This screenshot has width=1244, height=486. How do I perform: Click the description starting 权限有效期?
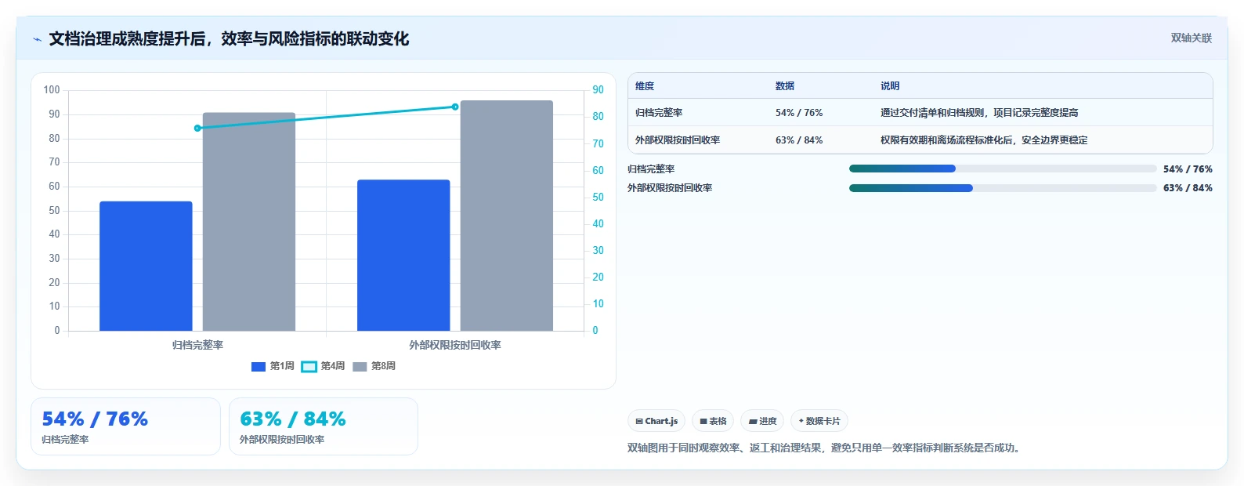[984, 140]
